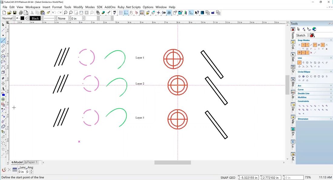Select the Line tool in left toolbar
The image size is (333, 180).
click(3, 40)
